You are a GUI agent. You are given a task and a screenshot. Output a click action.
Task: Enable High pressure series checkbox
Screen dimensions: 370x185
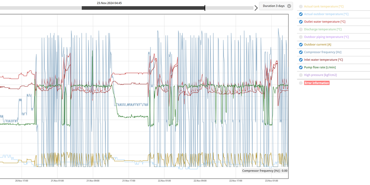(301, 75)
